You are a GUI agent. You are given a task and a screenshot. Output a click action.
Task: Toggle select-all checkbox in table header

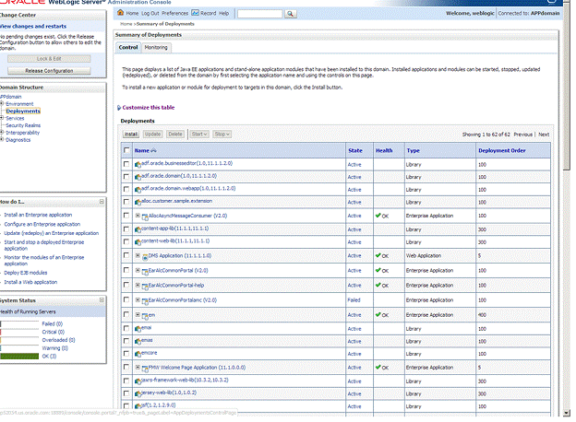[x=126, y=150]
